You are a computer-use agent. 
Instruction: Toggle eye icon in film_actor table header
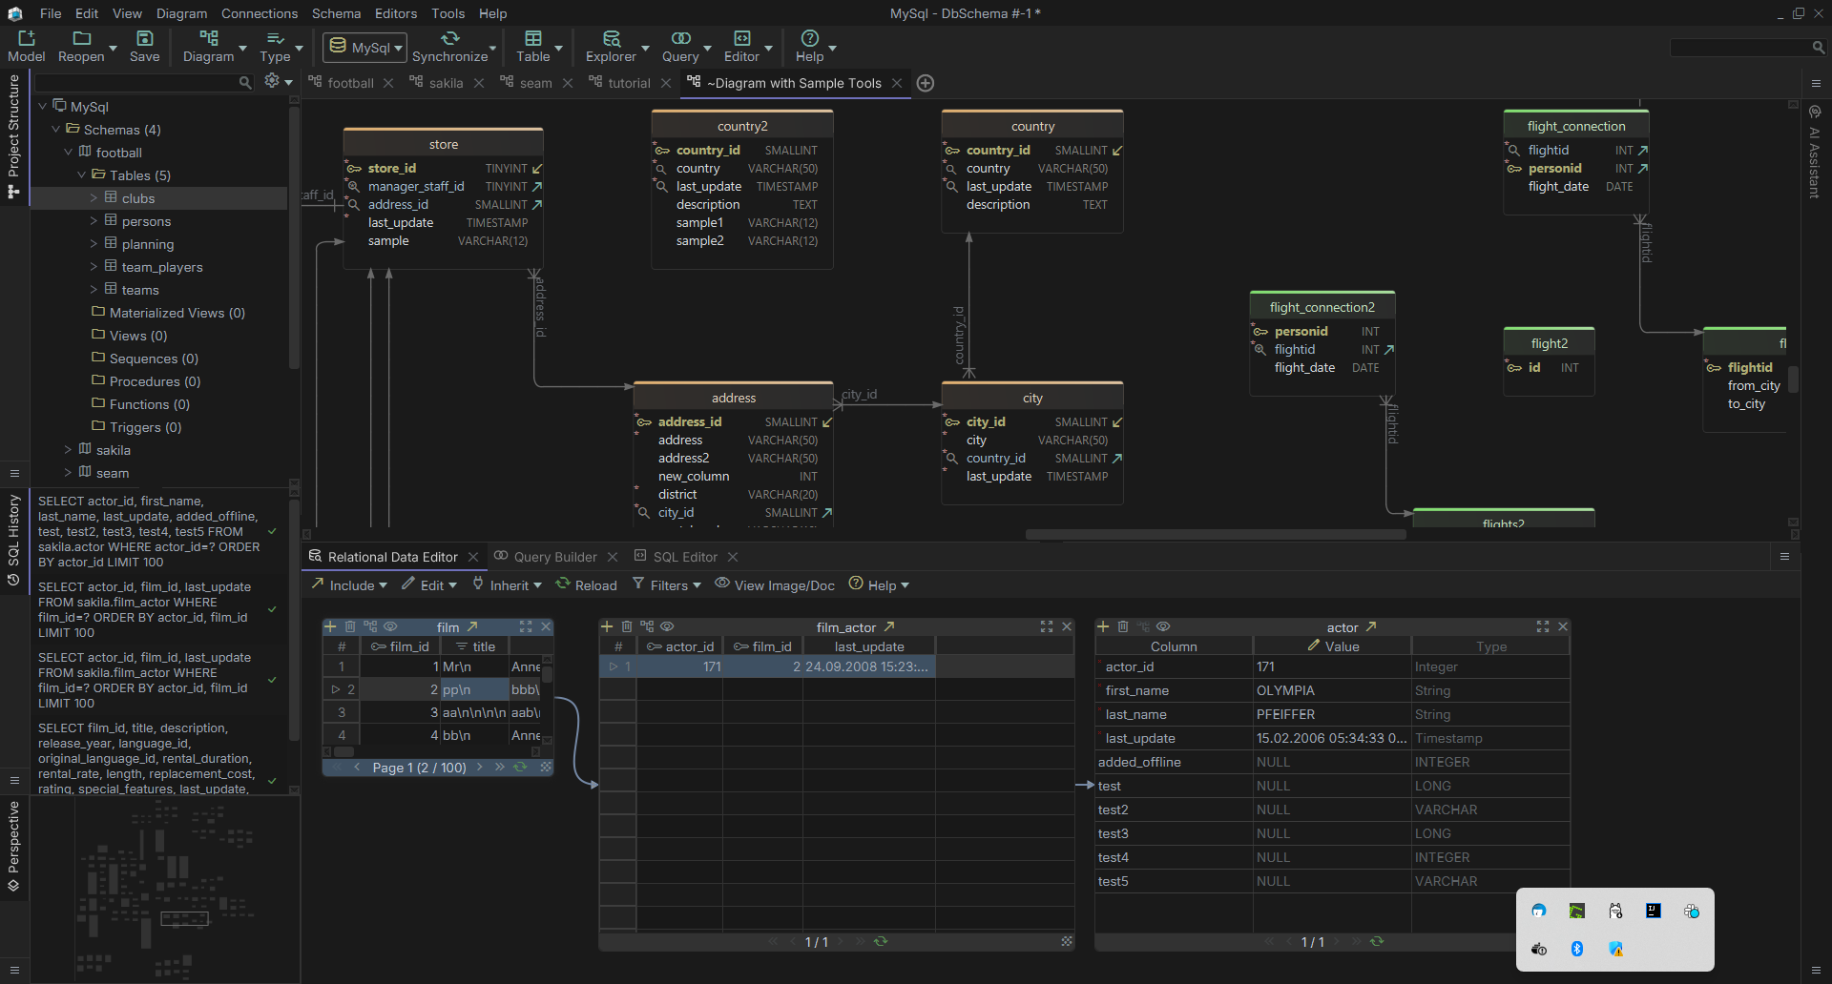pos(668,627)
